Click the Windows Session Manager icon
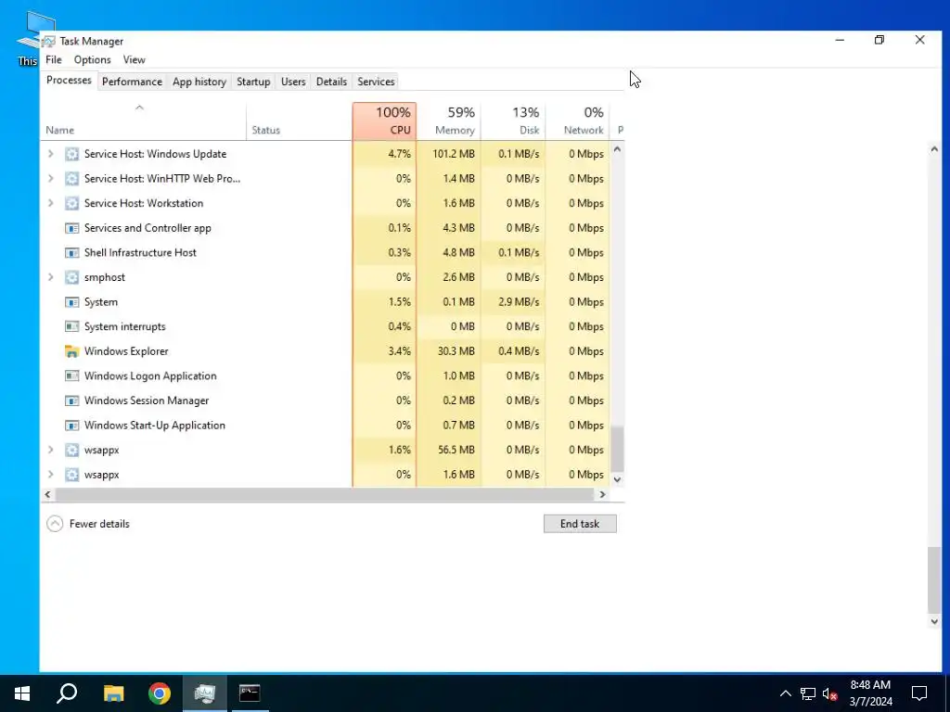Screen dimensions: 950x712 pyautogui.click(x=71, y=400)
